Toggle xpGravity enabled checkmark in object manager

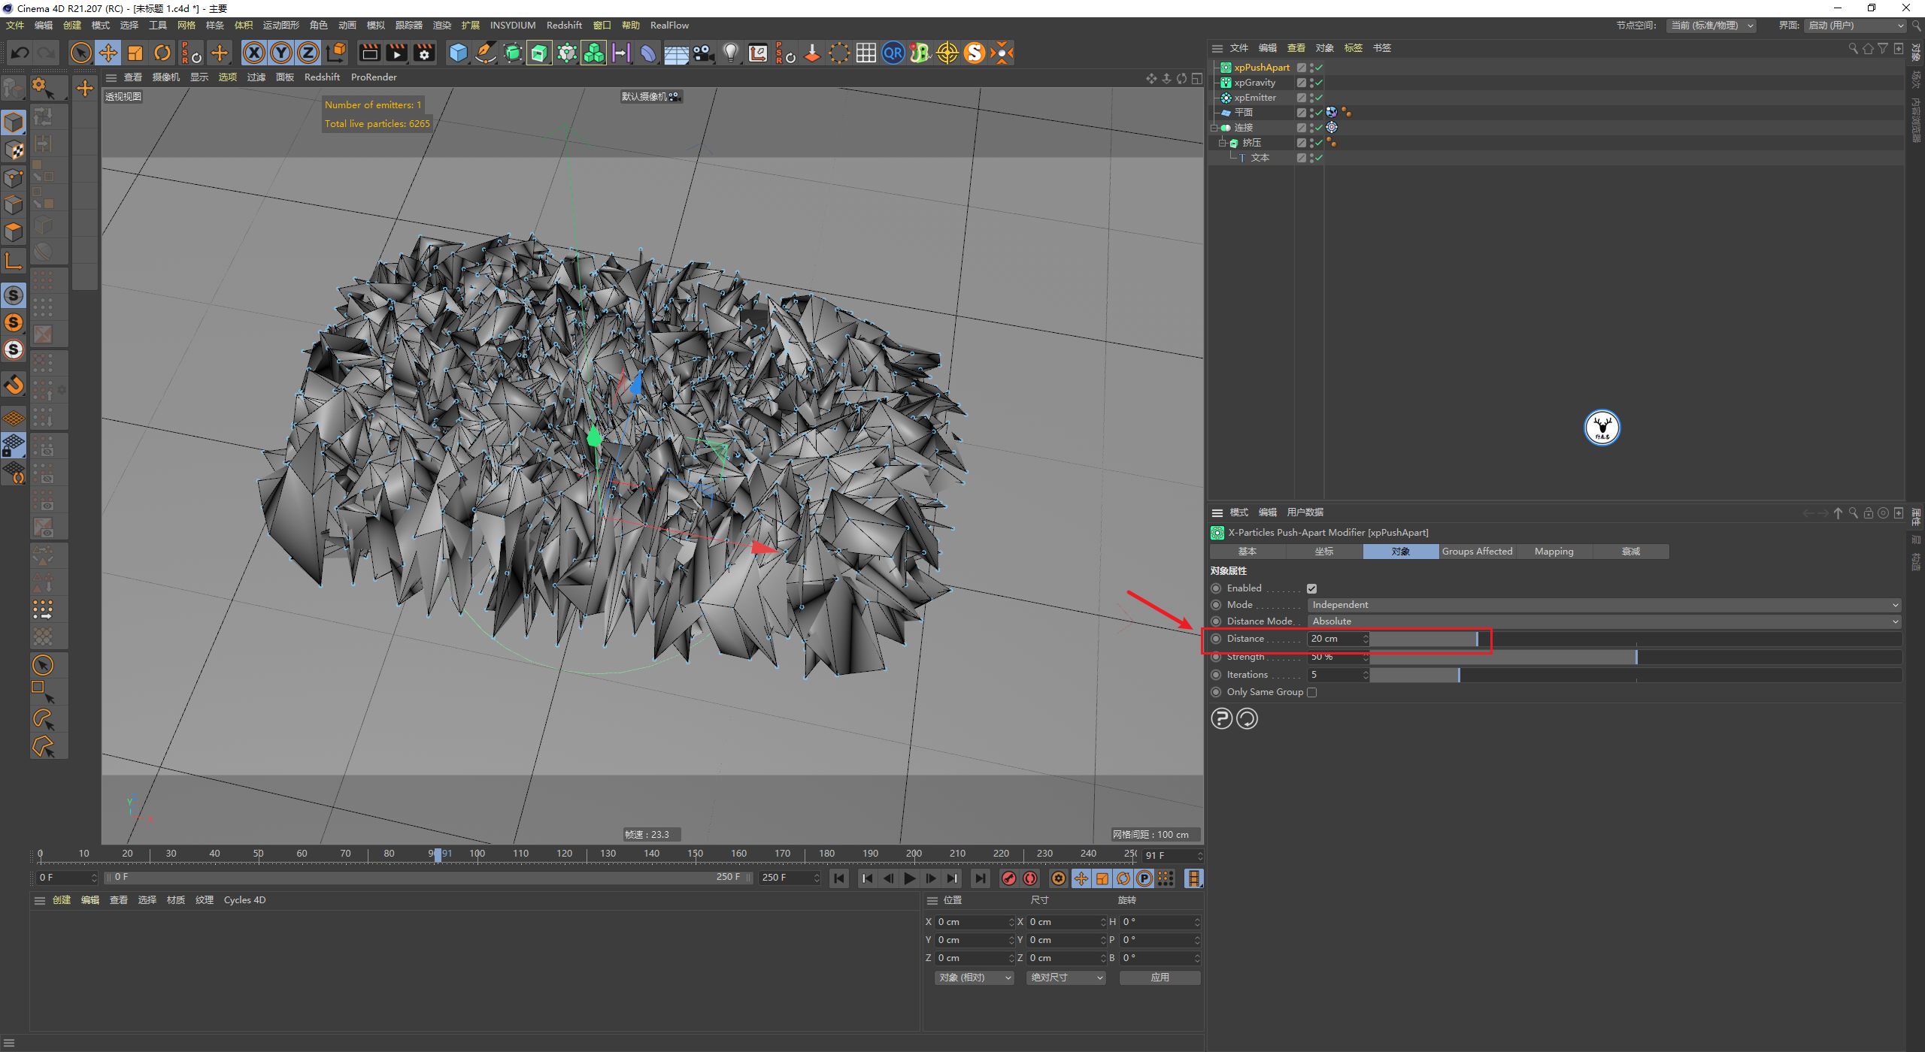pyautogui.click(x=1319, y=83)
